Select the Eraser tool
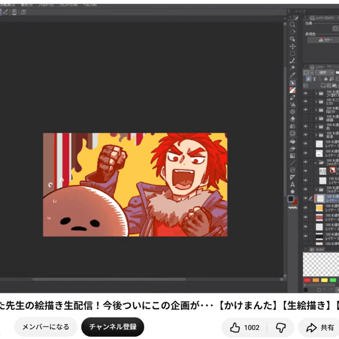Viewport: 339px width, 339px height. [292, 119]
